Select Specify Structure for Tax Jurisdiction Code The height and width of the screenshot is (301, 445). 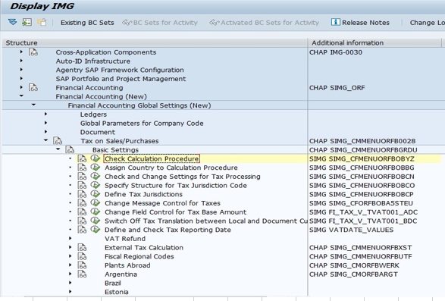(x=176, y=186)
